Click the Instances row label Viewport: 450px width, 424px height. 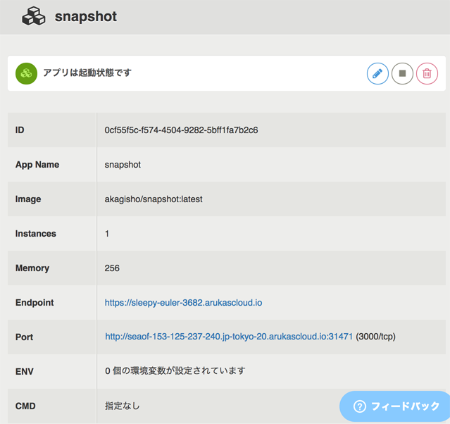(x=36, y=234)
